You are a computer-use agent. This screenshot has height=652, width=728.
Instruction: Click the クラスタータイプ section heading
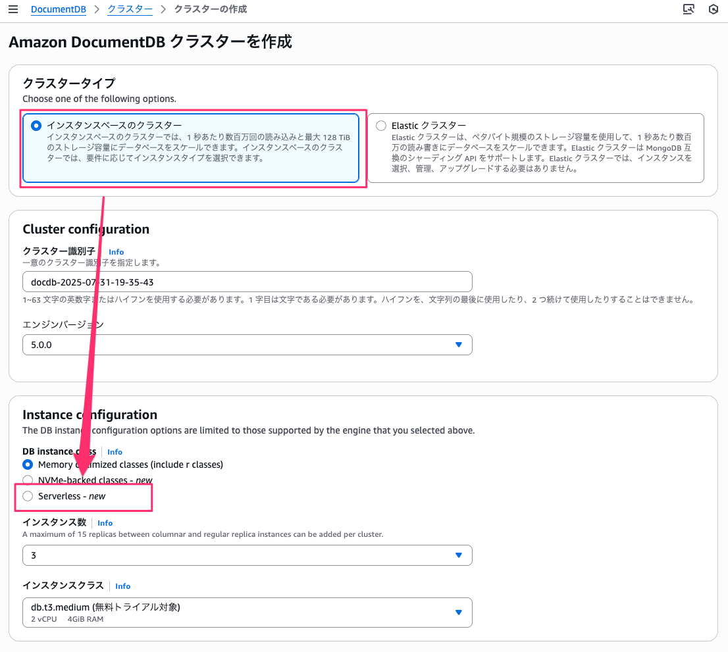point(69,84)
